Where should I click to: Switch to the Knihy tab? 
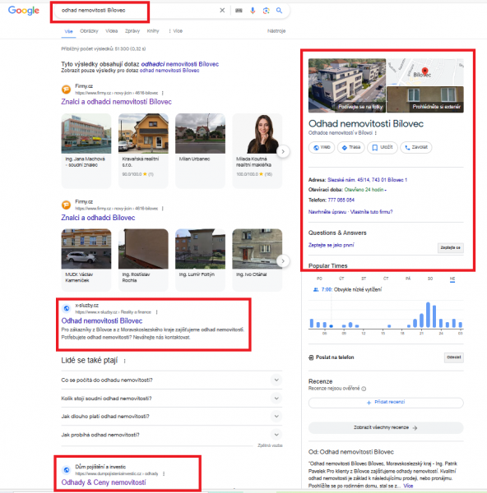coord(153,31)
